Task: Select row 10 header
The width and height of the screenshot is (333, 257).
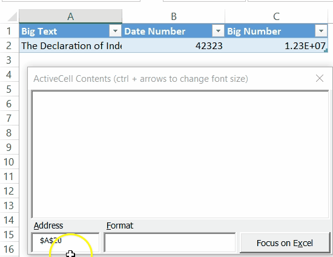Action: 9,162
